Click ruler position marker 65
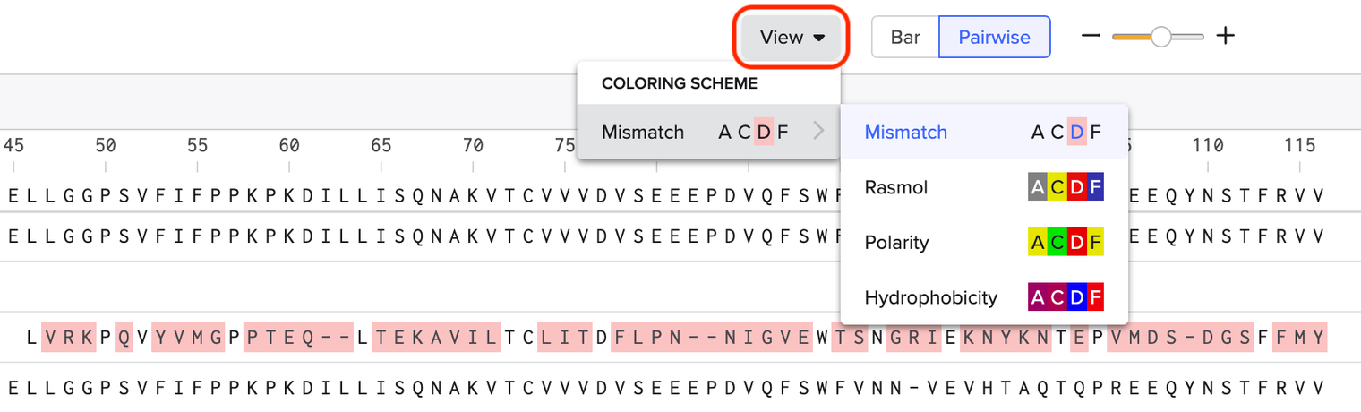Viewport: 1361px width, 412px height. (381, 146)
